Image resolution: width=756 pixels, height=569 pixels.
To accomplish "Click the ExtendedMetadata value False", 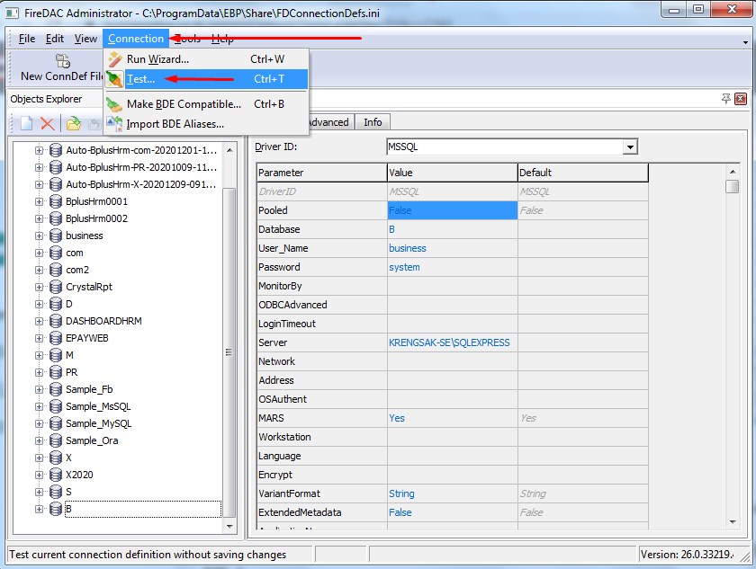I will (452, 512).
